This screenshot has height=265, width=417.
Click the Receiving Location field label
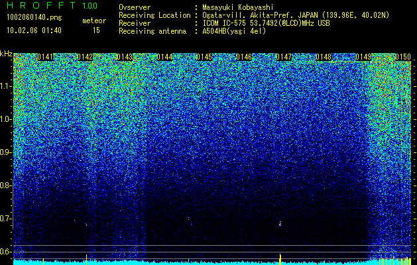154,15
